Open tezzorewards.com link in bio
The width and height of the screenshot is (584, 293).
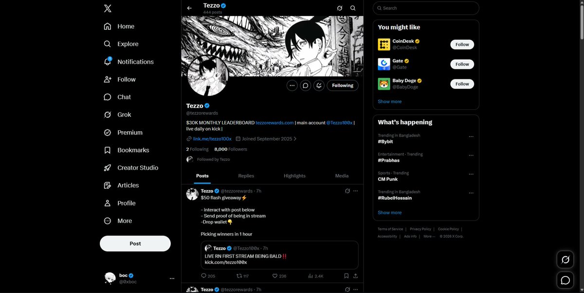pos(274,123)
